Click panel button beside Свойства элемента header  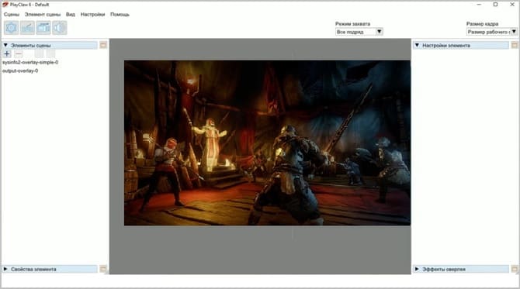click(103, 269)
